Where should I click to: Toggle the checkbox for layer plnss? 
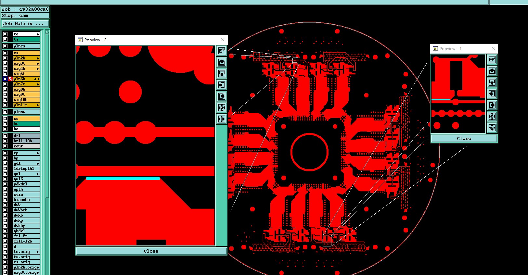pyautogui.click(x=5, y=112)
